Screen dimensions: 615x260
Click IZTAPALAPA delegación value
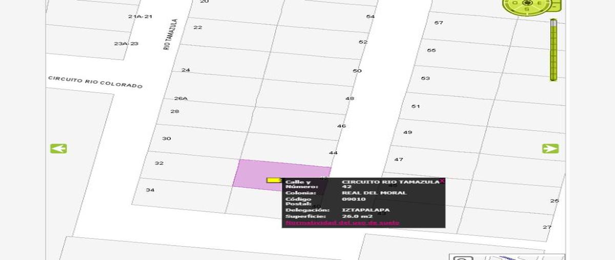[365, 210]
